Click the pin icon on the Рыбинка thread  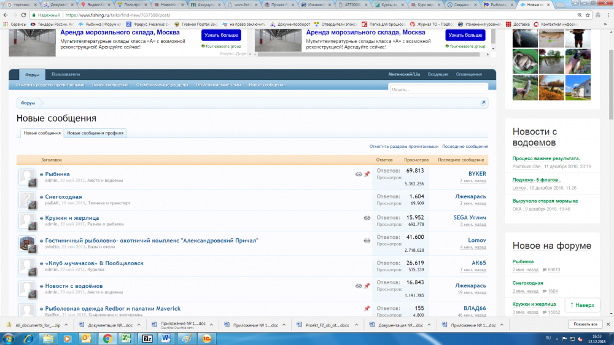(367, 174)
